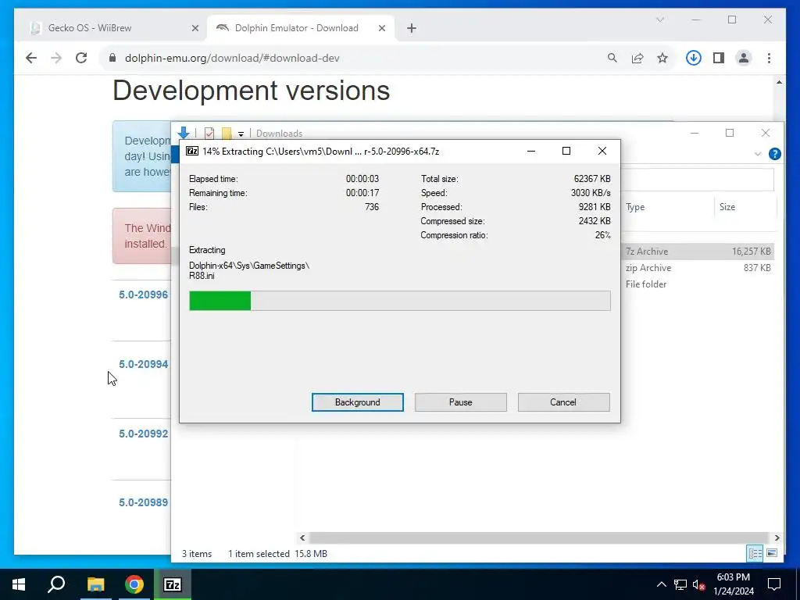800x600 pixels.
Task: Toggle the Chrome side panel
Action: click(x=719, y=58)
